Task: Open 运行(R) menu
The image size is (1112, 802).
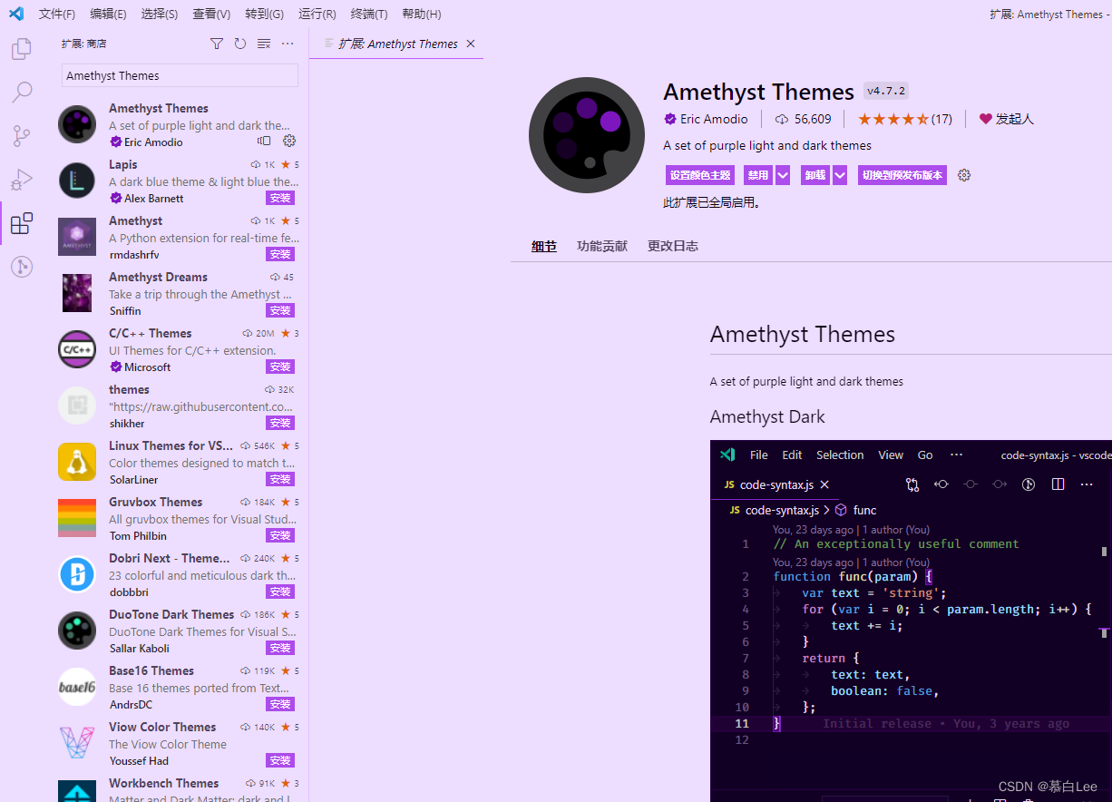Action: [x=317, y=14]
